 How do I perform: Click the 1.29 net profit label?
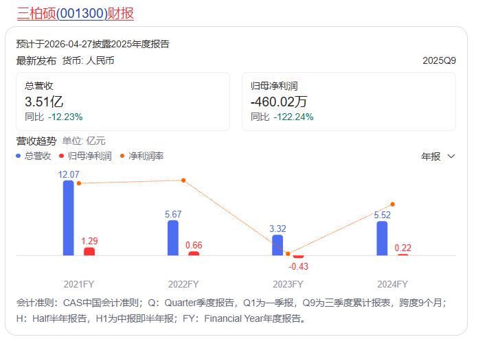tap(89, 241)
